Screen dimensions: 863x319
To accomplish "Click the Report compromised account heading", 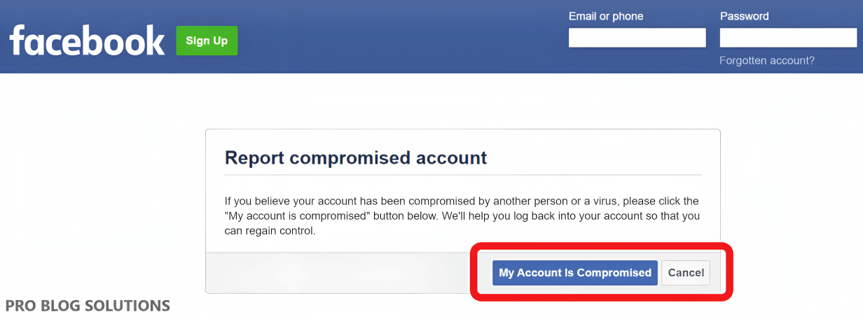I will (x=356, y=157).
